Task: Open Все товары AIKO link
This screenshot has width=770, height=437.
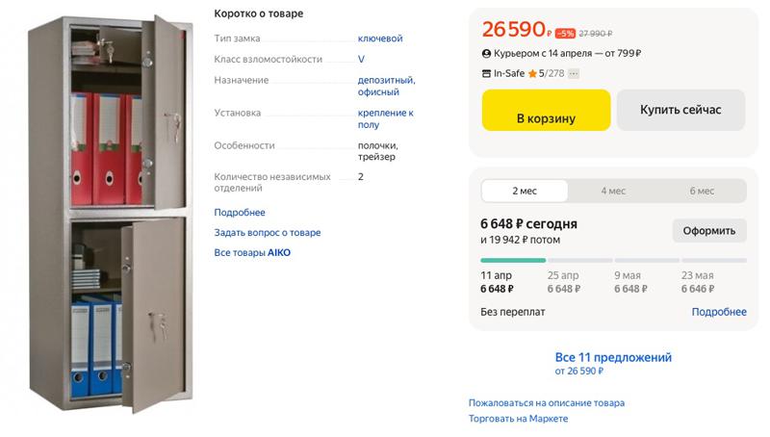Action: (x=252, y=253)
